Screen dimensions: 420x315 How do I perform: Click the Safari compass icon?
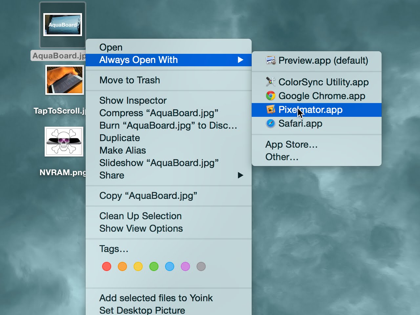pos(271,123)
